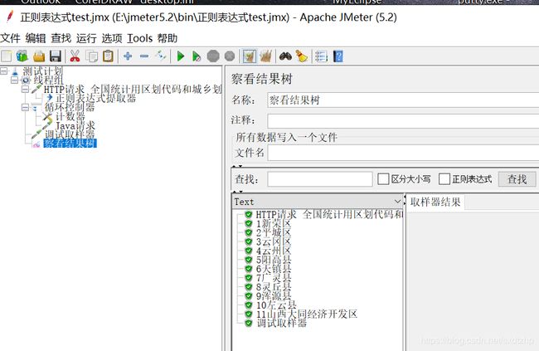Select result 8灵丘县
Image resolution: width=539 pixels, height=351 pixels.
tap(274, 286)
